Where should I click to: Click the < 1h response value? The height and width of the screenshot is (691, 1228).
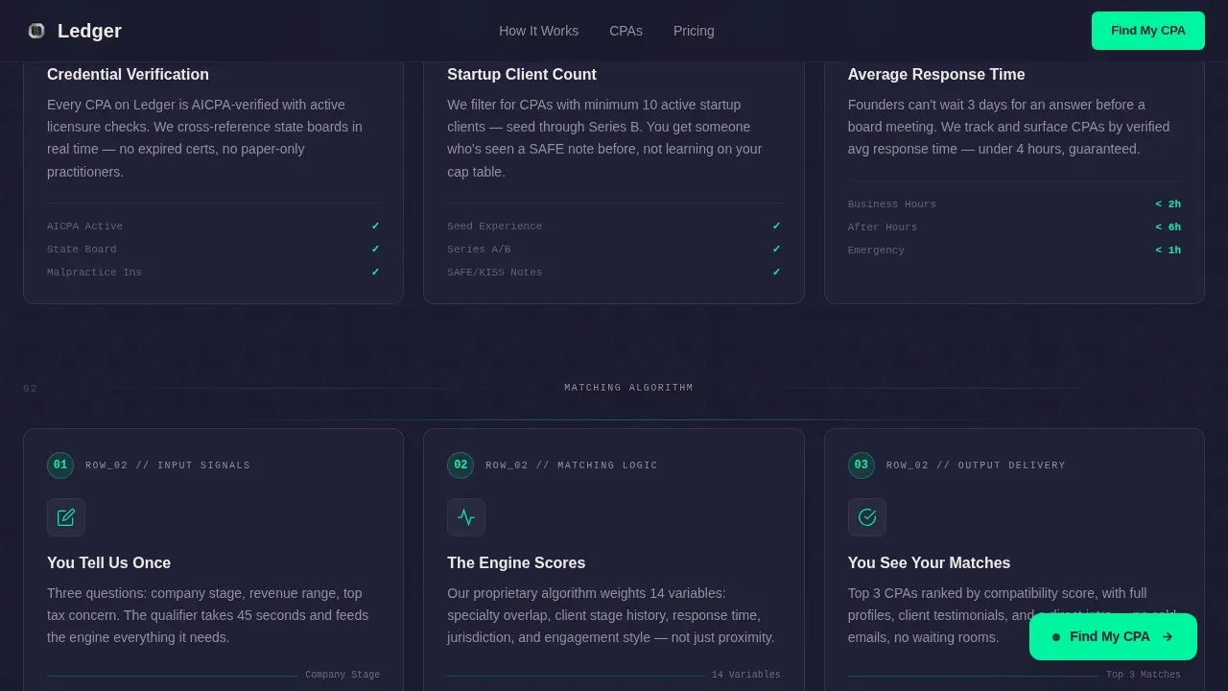1168,250
